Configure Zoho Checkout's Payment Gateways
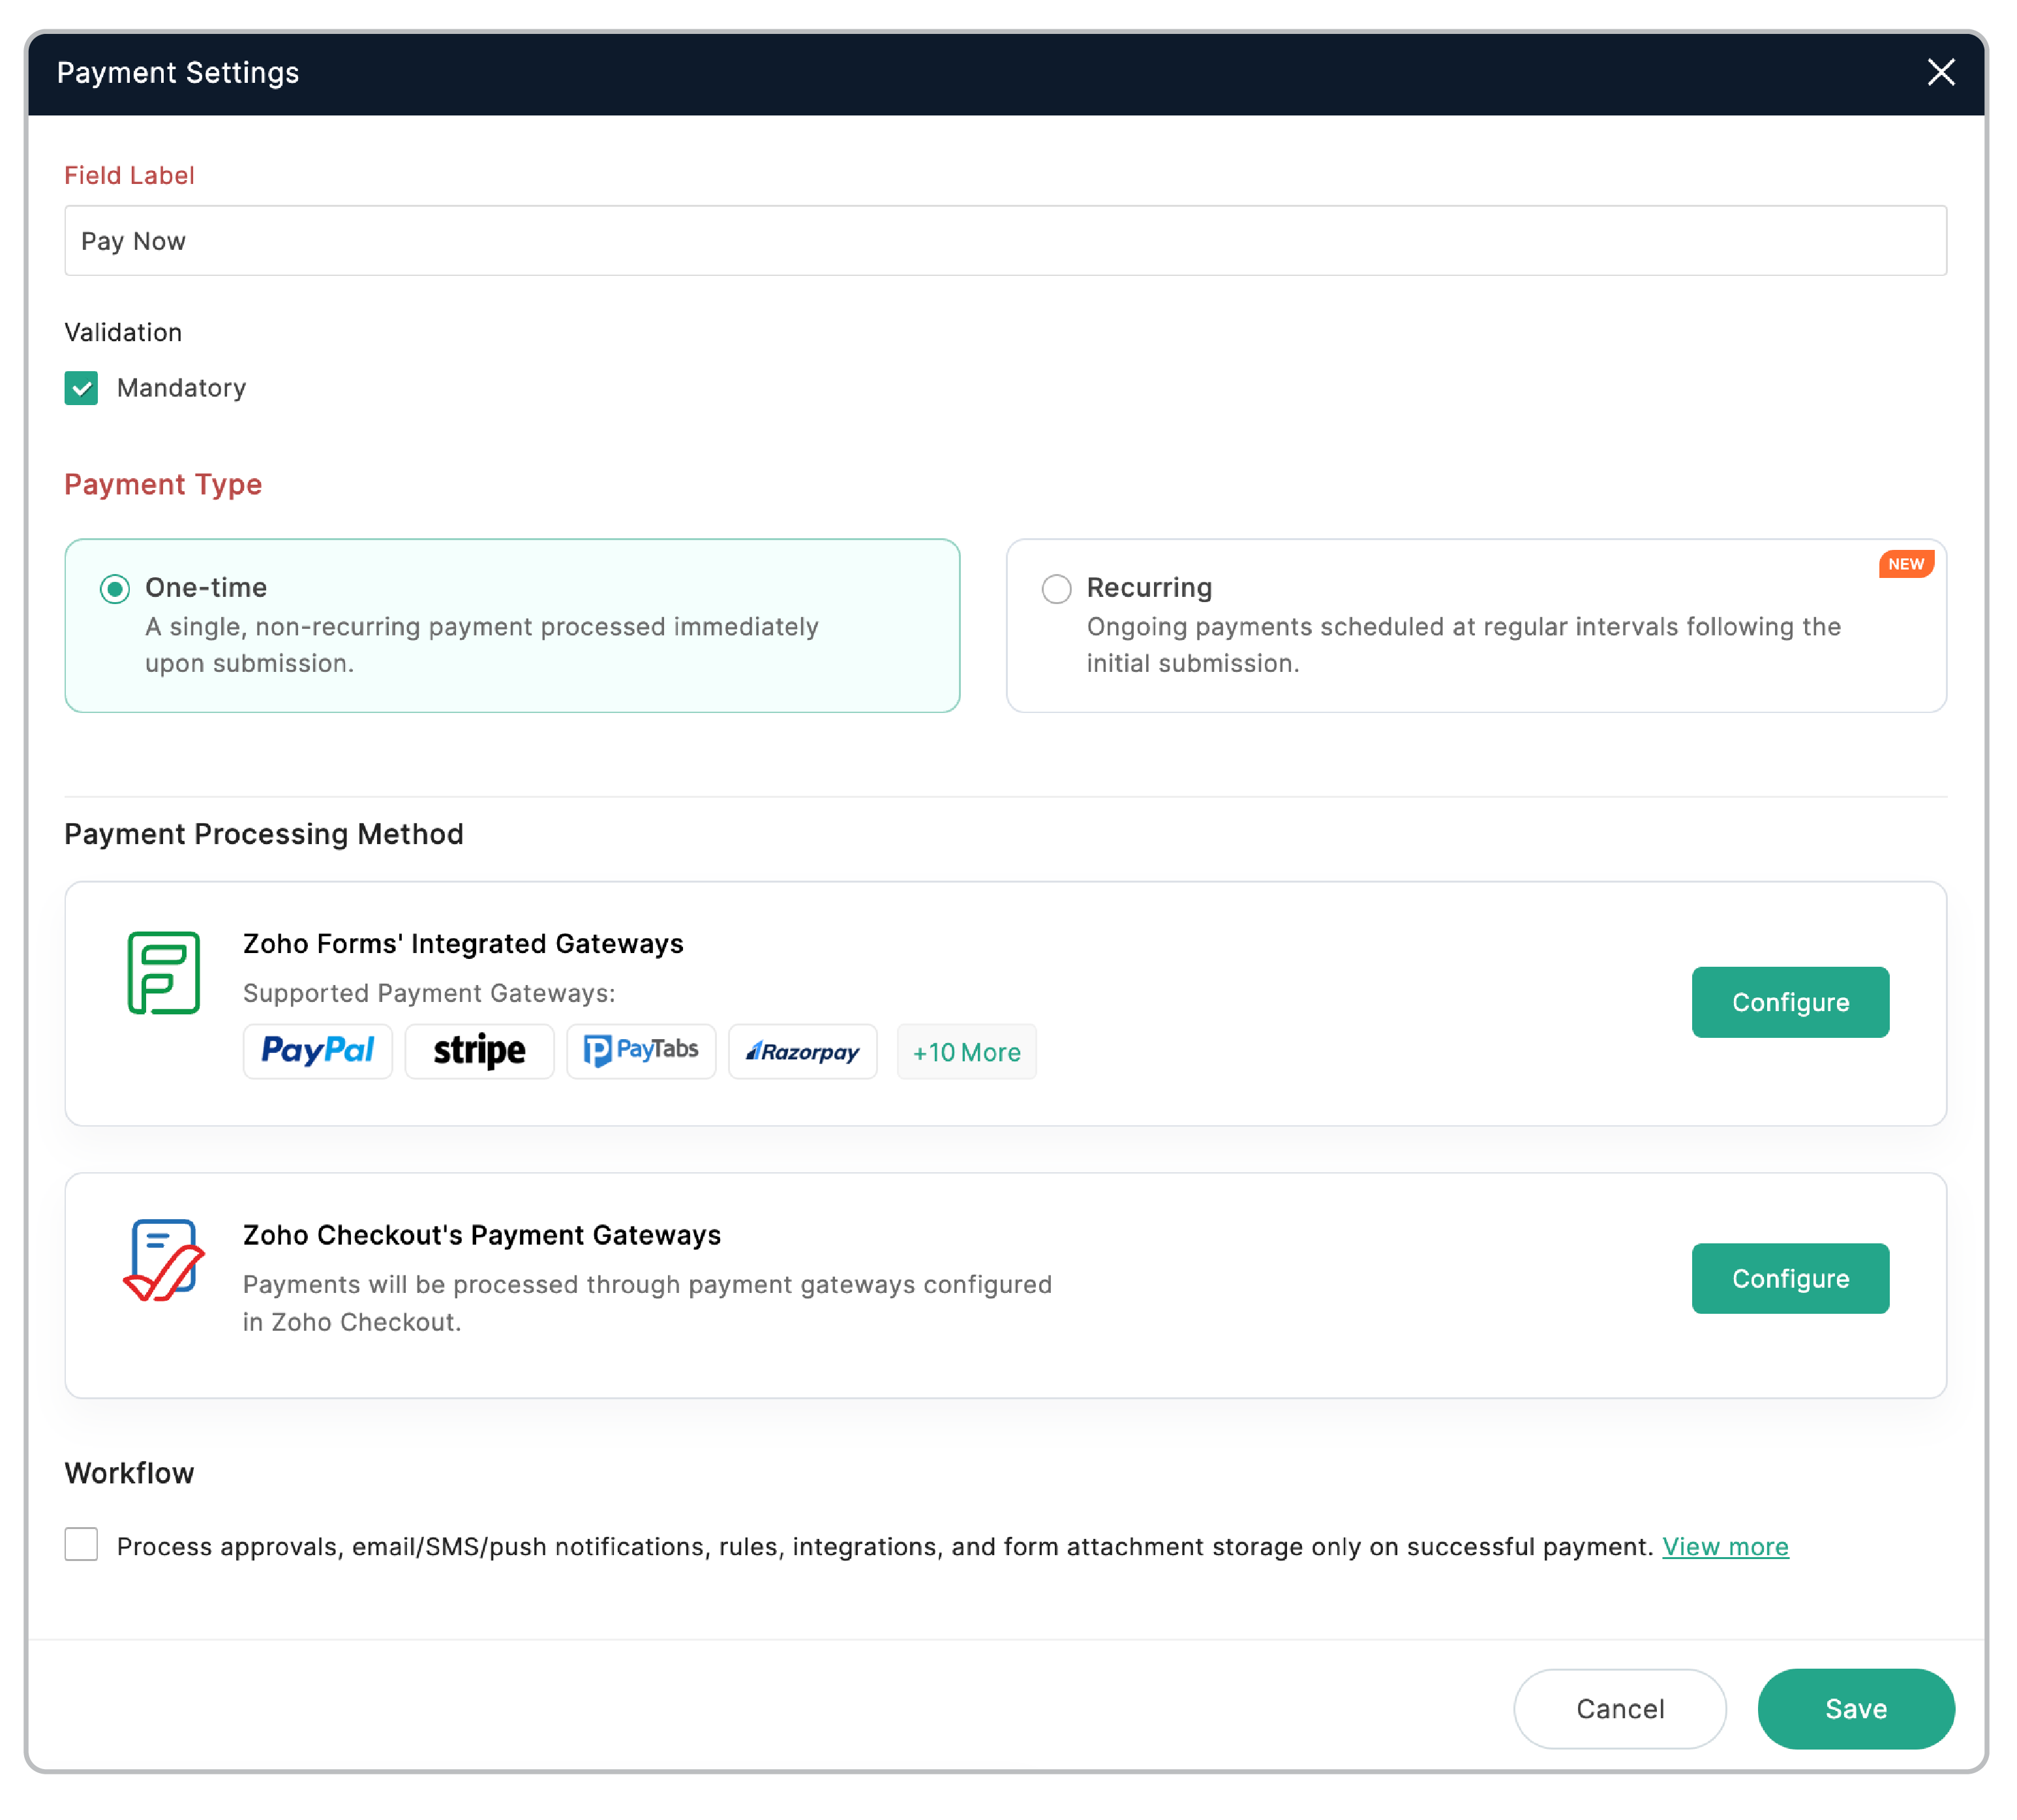 pyautogui.click(x=1790, y=1277)
